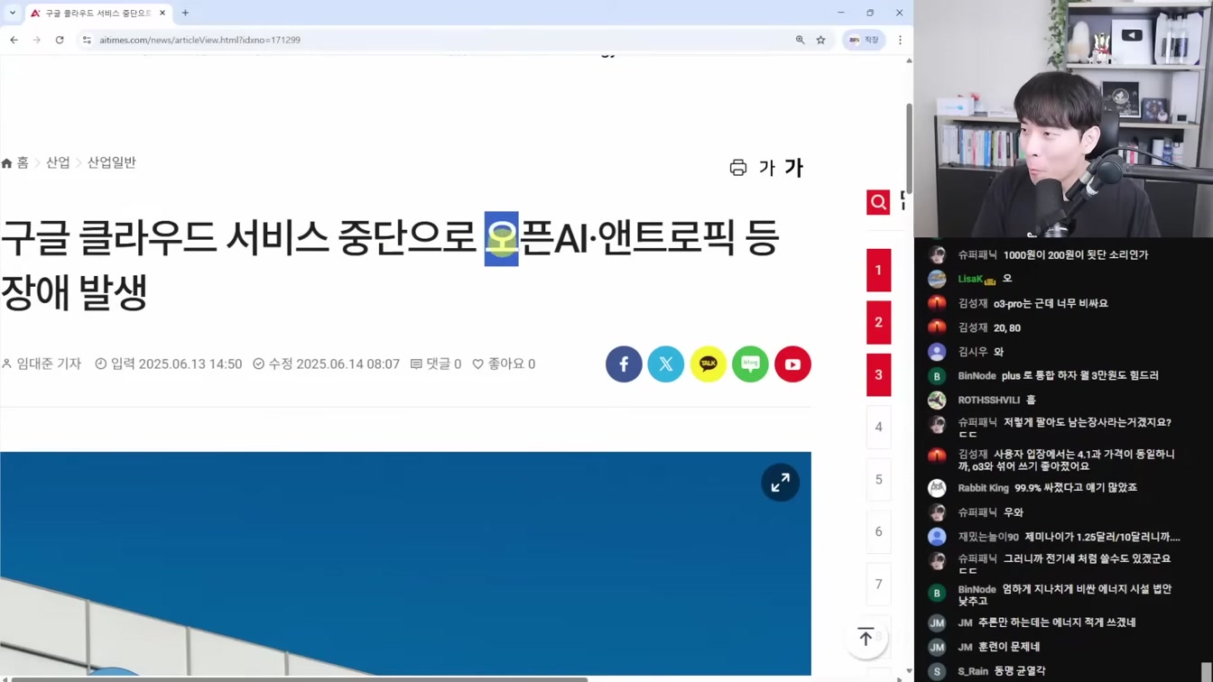Open the site information icon in address bar
This screenshot has width=1213, height=682.
click(x=87, y=40)
